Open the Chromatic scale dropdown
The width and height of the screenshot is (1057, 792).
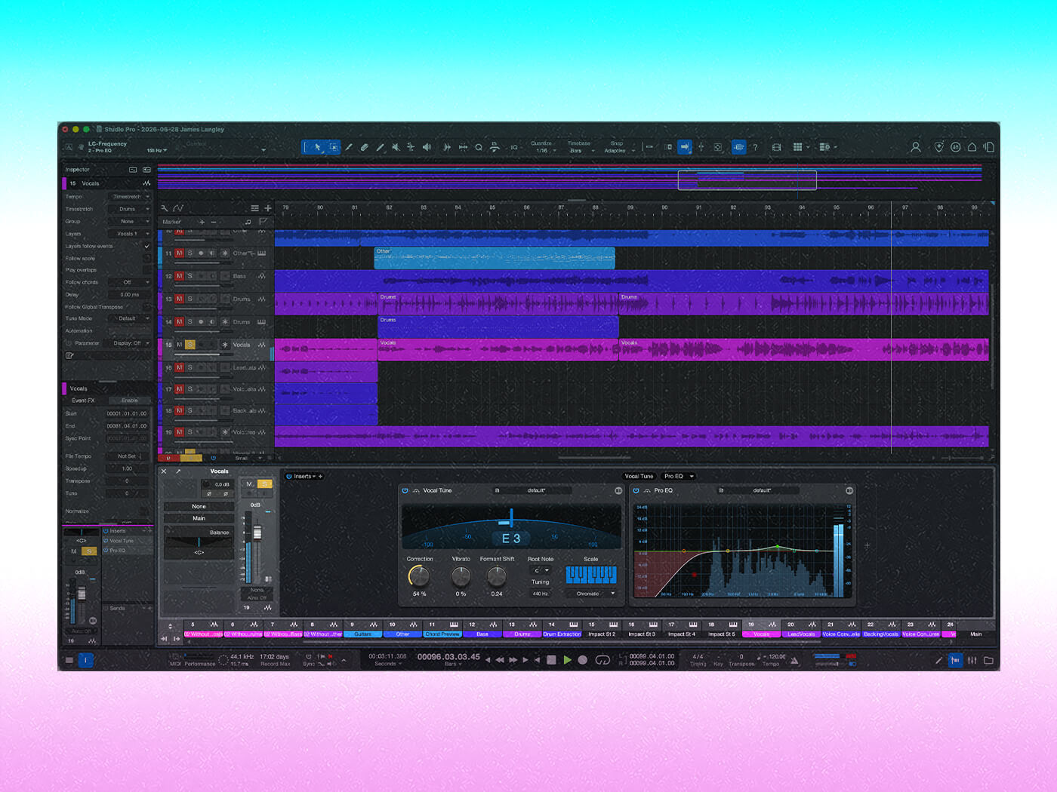pyautogui.click(x=591, y=594)
